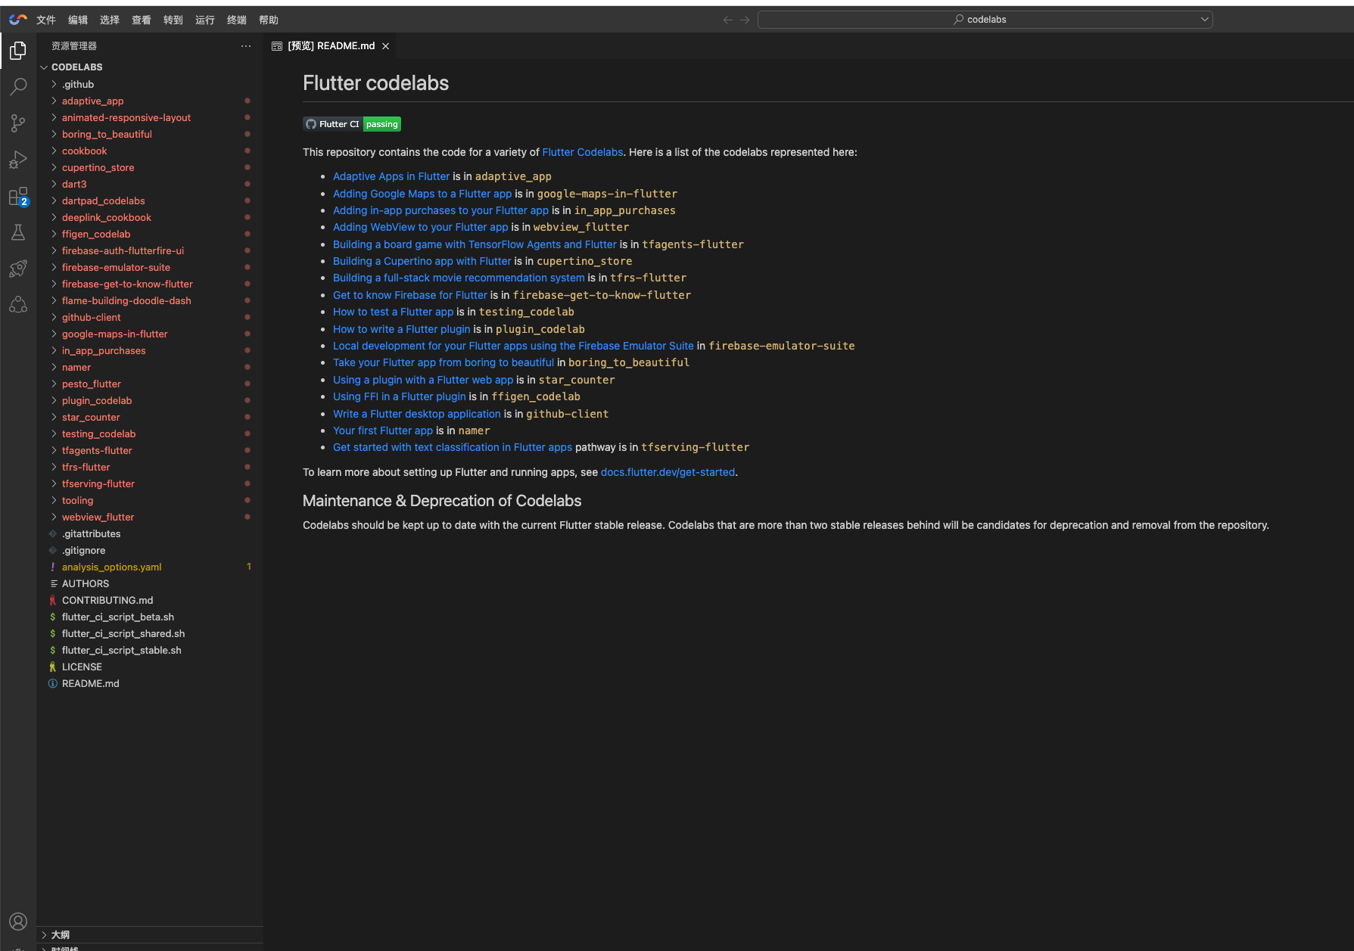This screenshot has height=951, width=1354.
Task: Expand the tfserving-flutter folder
Action: (150, 483)
